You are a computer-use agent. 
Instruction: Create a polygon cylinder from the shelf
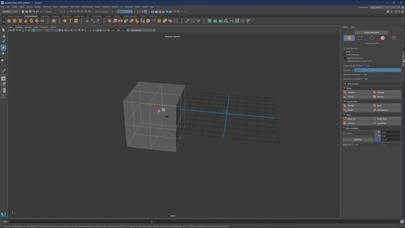click(x=20, y=21)
